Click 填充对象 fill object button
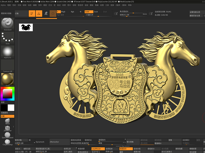Image resolution: width=205 pixels, height=153 pixels. tap(22, 140)
